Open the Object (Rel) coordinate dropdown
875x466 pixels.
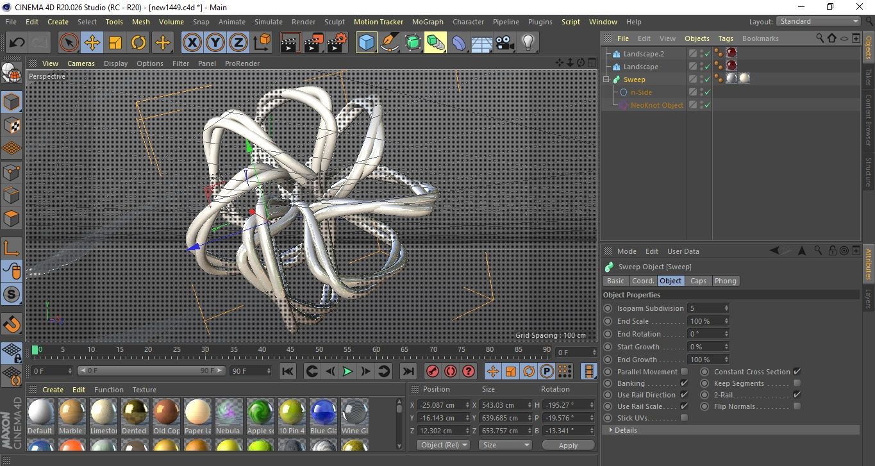[443, 445]
